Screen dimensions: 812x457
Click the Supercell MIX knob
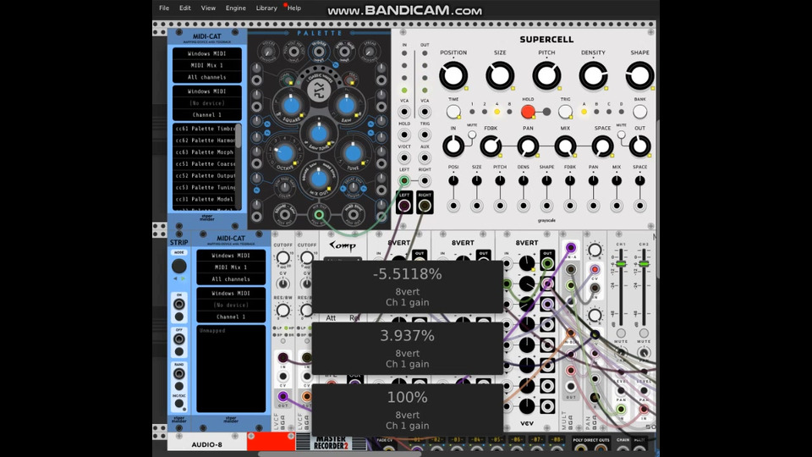point(565,146)
